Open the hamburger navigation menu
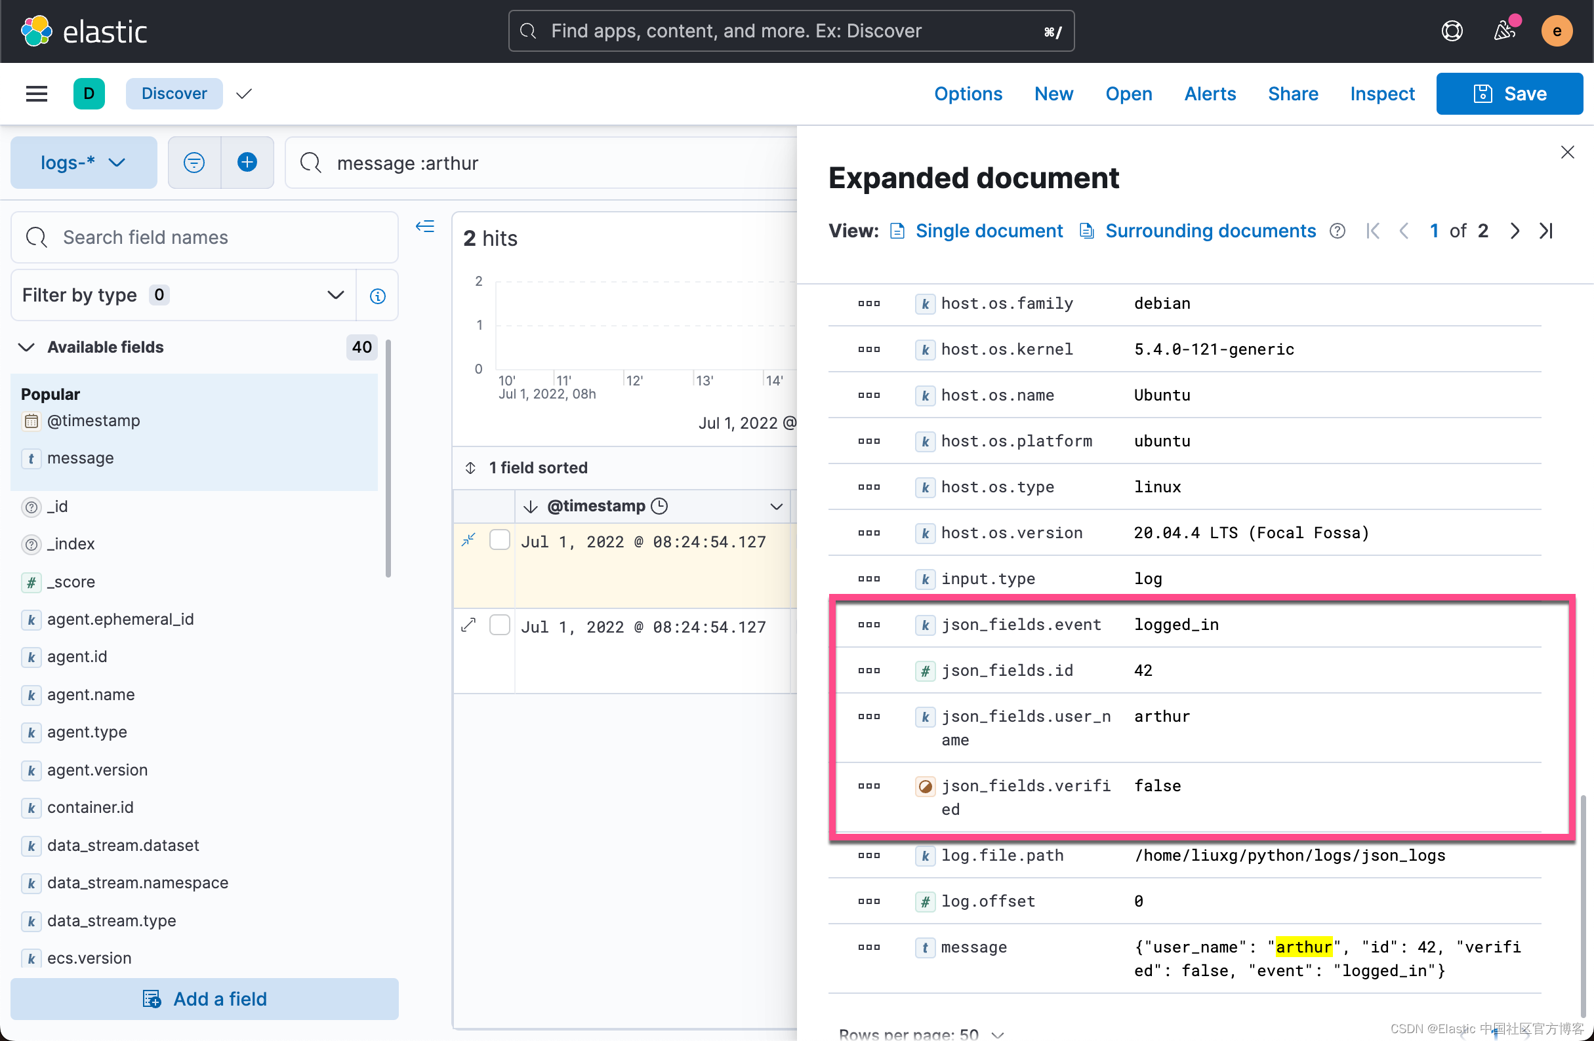This screenshot has height=1041, width=1594. 36,93
